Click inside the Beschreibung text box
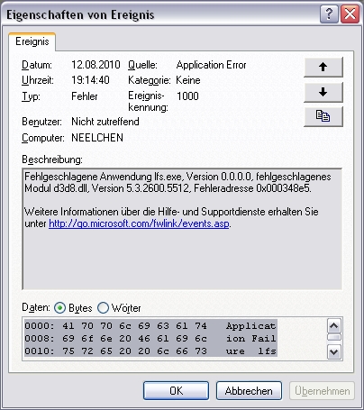Viewport: 364px width, 410px height. click(x=182, y=229)
